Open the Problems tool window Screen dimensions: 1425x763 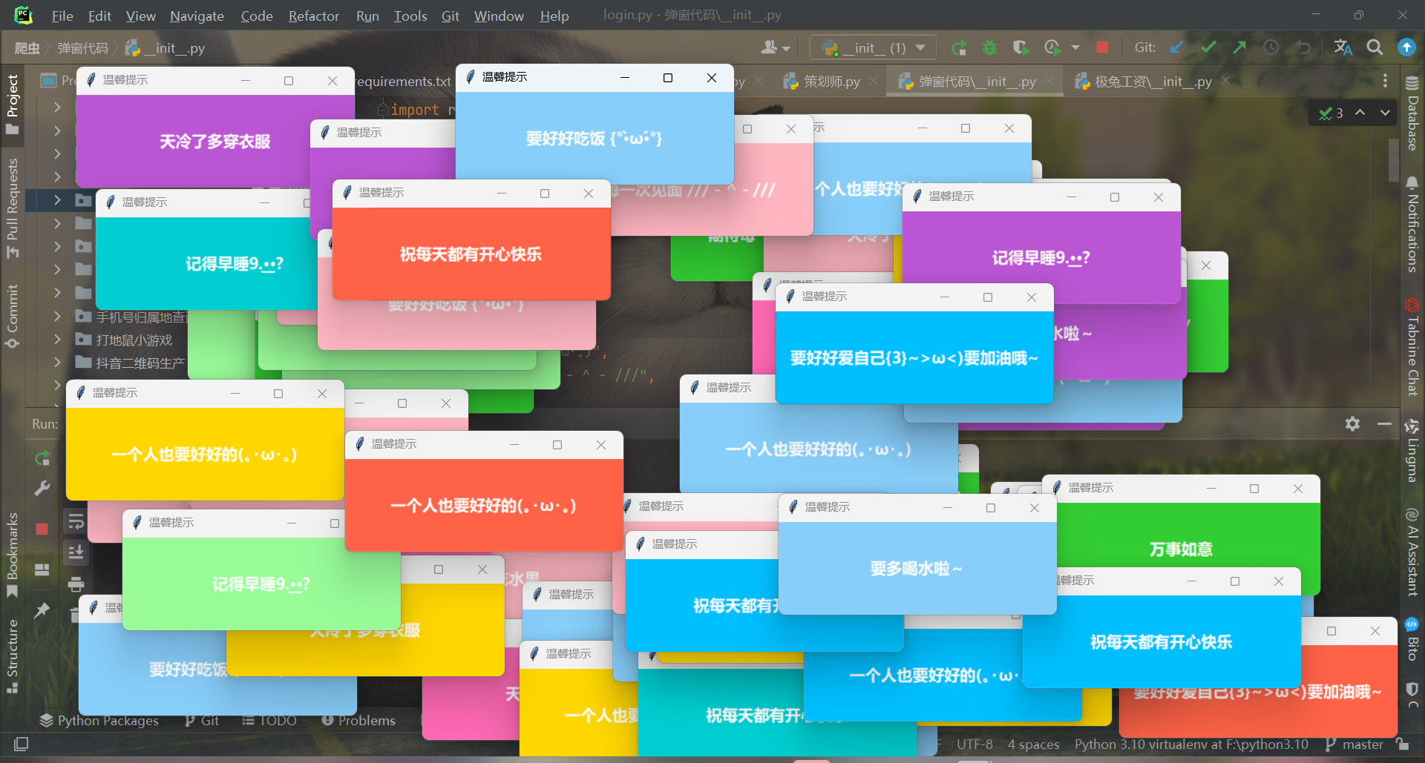point(358,720)
